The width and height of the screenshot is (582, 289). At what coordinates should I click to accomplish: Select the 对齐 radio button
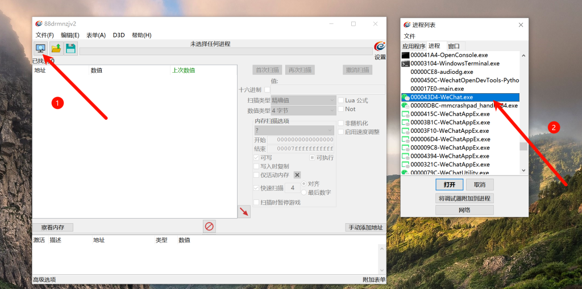(304, 183)
